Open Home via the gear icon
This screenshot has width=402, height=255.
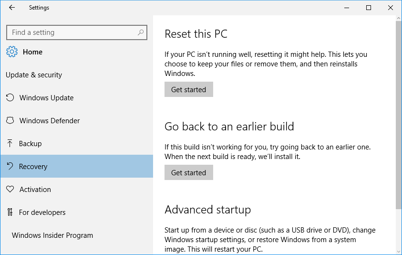point(12,52)
